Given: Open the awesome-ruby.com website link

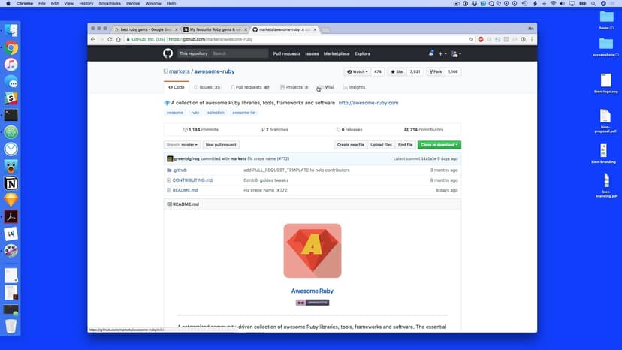Looking at the screenshot, I should (368, 103).
